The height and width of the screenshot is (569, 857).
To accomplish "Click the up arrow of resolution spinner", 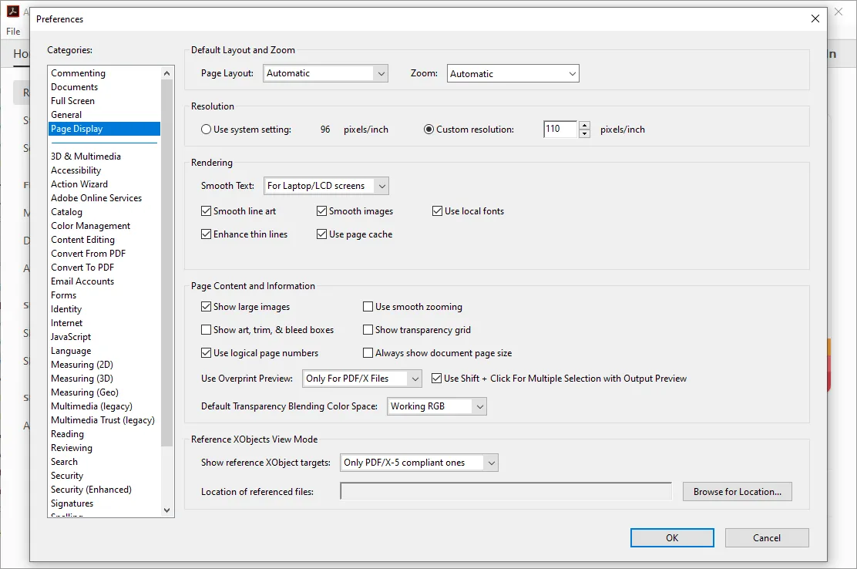I will 585,125.
